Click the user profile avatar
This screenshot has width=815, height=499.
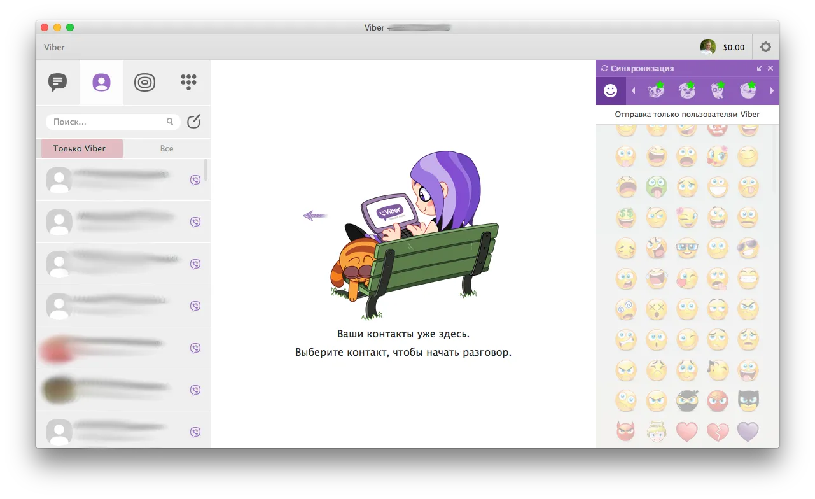pos(707,47)
